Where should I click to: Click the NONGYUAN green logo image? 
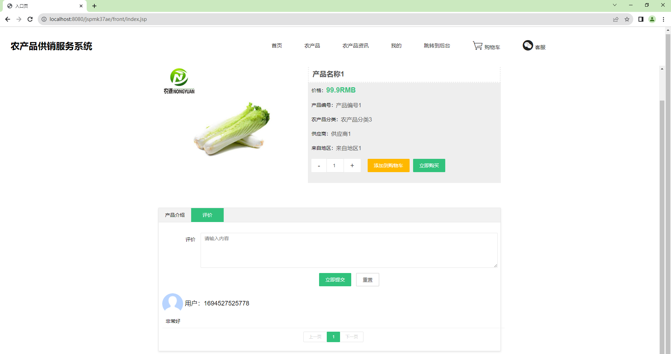point(179,81)
